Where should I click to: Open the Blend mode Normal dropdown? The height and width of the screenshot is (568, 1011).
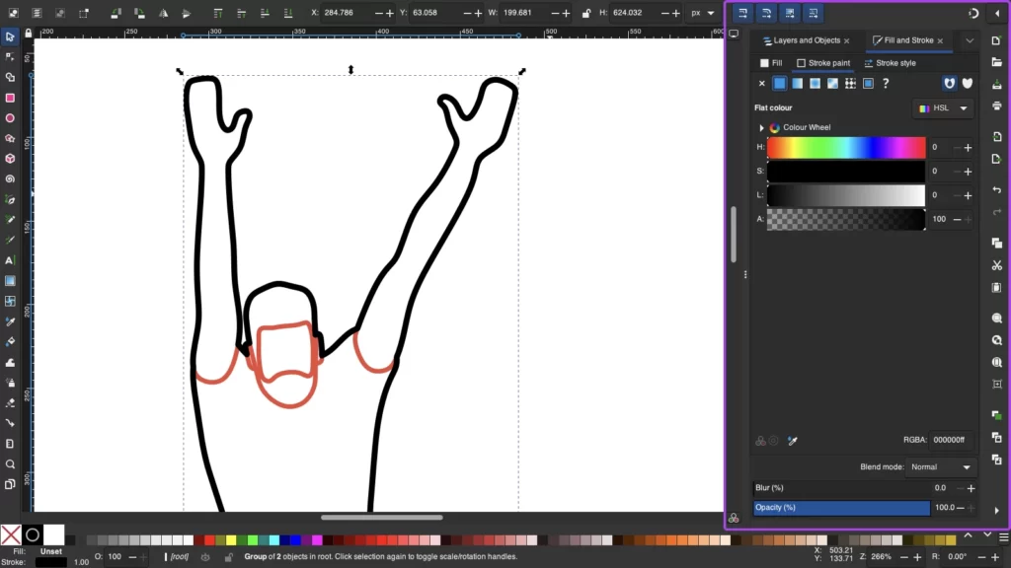tap(942, 466)
